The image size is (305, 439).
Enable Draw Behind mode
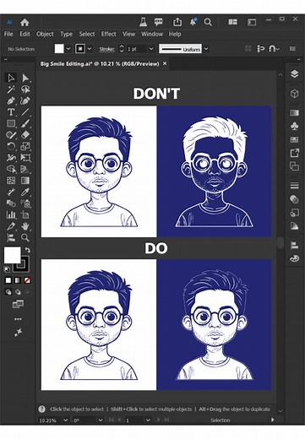(18, 292)
